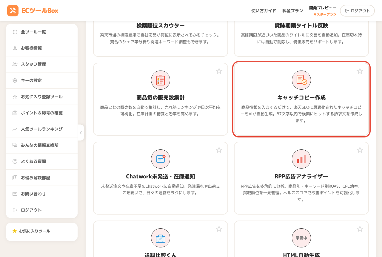Open the お気に入りツール panel

[42, 232]
